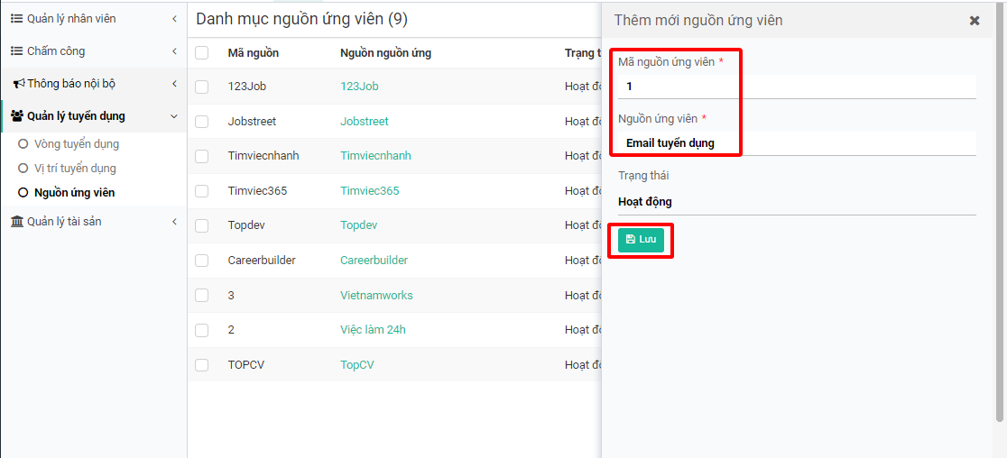Open the Trạng thái dropdown showing Hoạt động

click(x=796, y=202)
